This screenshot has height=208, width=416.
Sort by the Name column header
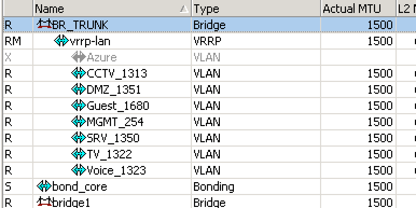[x=112, y=9]
